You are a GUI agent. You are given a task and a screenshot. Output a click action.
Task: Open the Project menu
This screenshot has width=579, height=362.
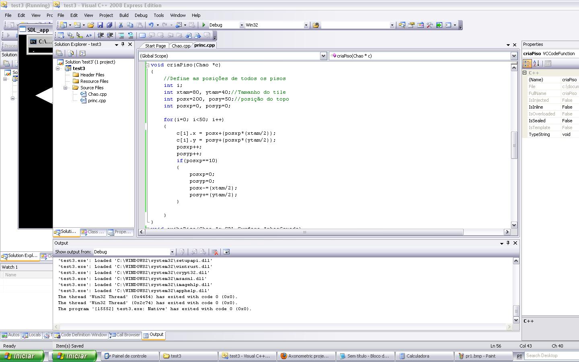[x=106, y=15]
